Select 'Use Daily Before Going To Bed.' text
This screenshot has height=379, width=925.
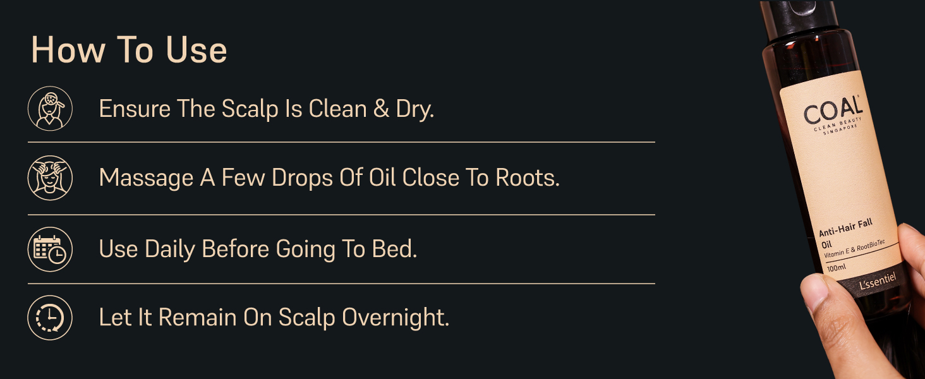pos(258,249)
